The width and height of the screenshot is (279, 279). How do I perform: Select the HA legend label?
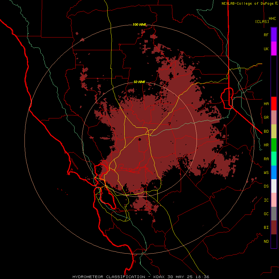point(266,104)
